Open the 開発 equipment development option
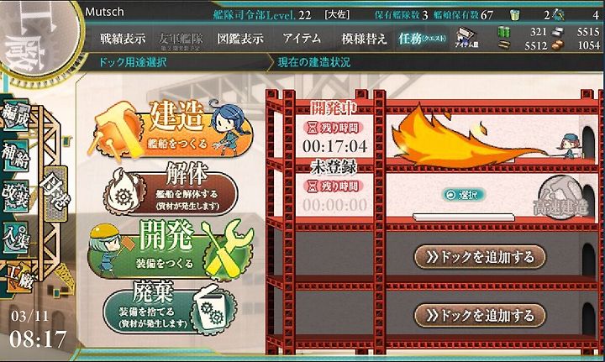The height and width of the screenshot is (362, 605). [x=171, y=250]
